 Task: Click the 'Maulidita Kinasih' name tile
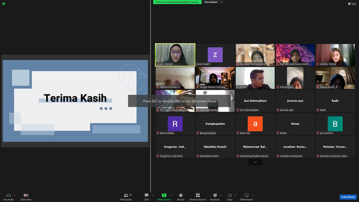pos(215,147)
